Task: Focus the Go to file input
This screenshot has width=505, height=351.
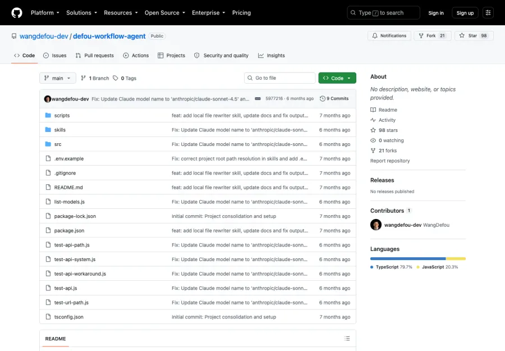Action: pyautogui.click(x=280, y=78)
